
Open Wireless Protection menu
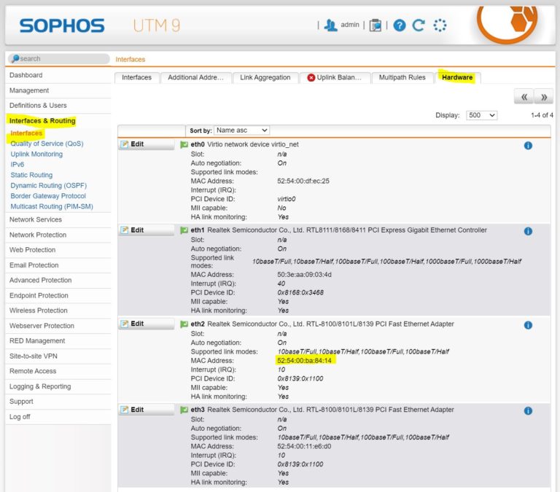click(58, 311)
